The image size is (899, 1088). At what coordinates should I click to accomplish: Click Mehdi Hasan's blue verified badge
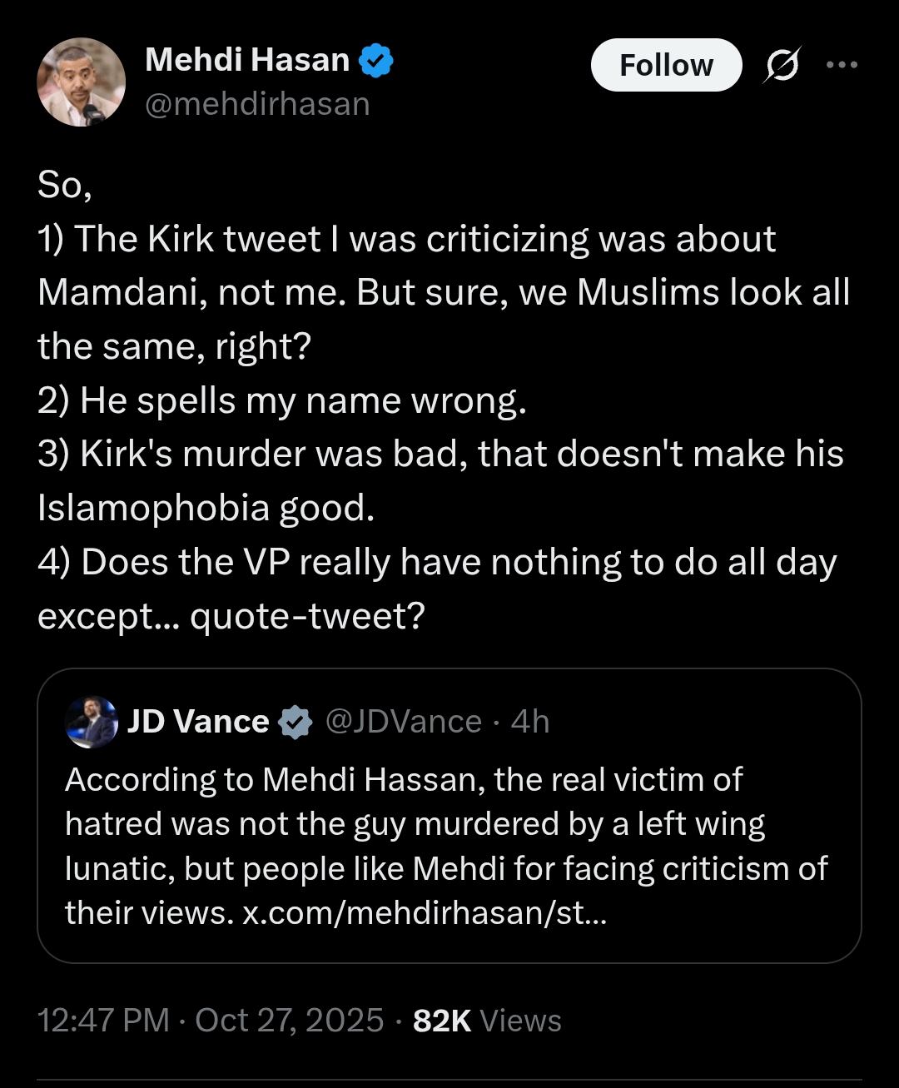[376, 61]
